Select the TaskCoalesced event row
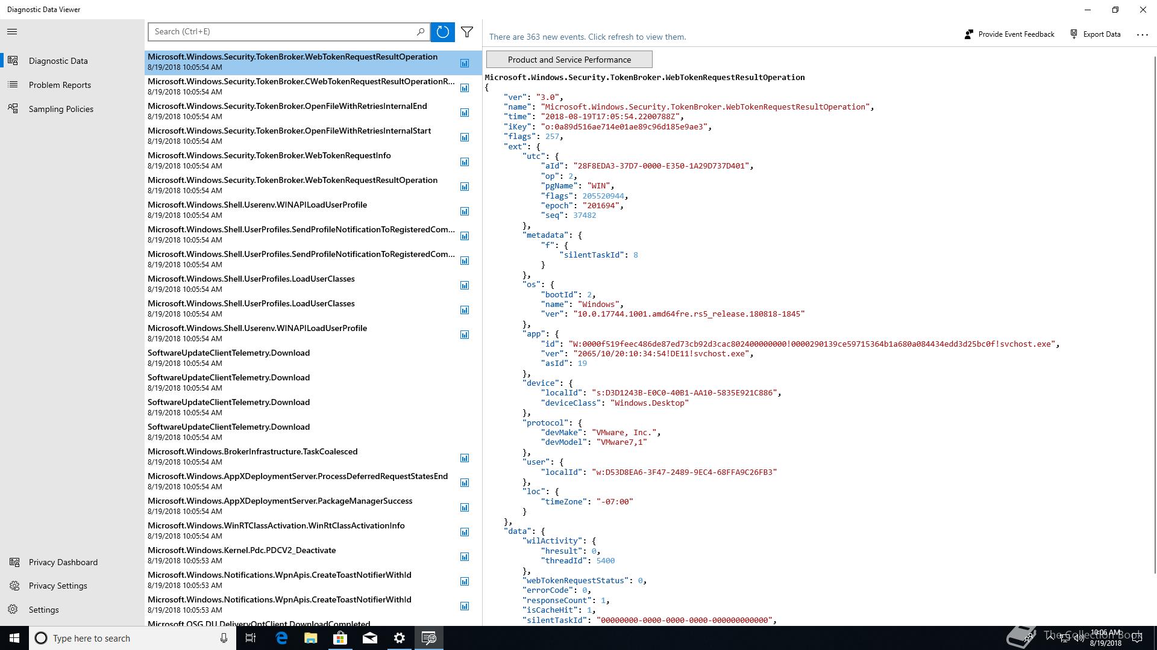 [x=313, y=457]
